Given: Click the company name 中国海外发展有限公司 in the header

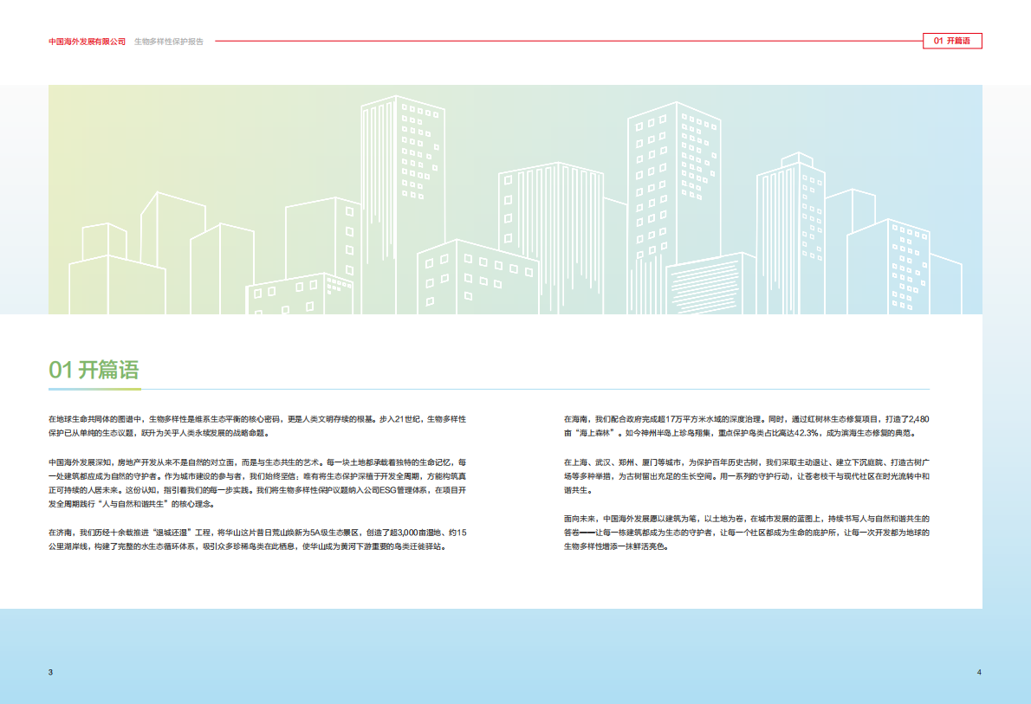Looking at the screenshot, I should 88,42.
